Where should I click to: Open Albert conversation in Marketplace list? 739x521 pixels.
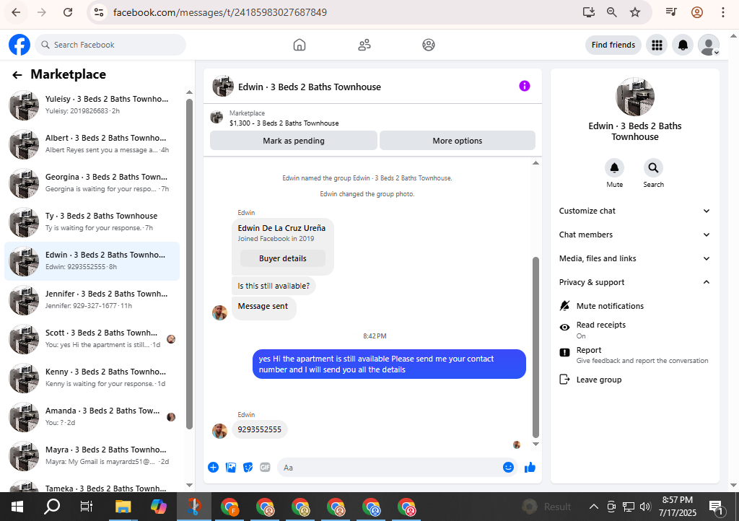pos(92,144)
